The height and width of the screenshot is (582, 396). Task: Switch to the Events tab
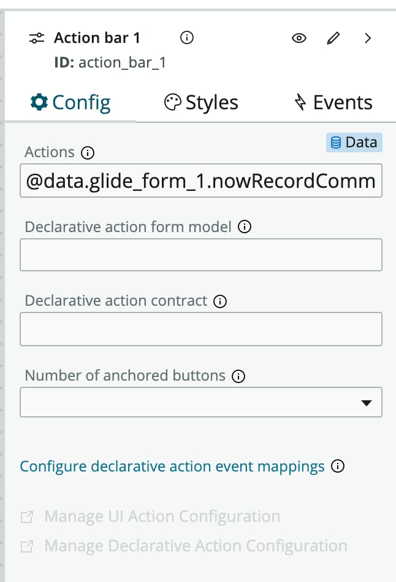tap(333, 103)
